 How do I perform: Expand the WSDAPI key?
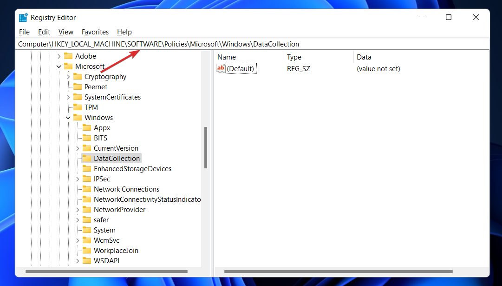78,261
